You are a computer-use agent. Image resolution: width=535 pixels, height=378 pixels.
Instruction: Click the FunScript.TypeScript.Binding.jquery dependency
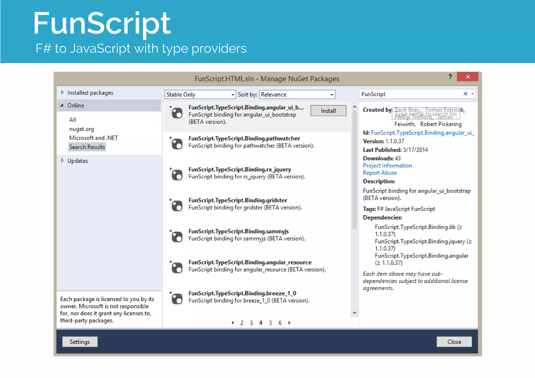(x=423, y=245)
